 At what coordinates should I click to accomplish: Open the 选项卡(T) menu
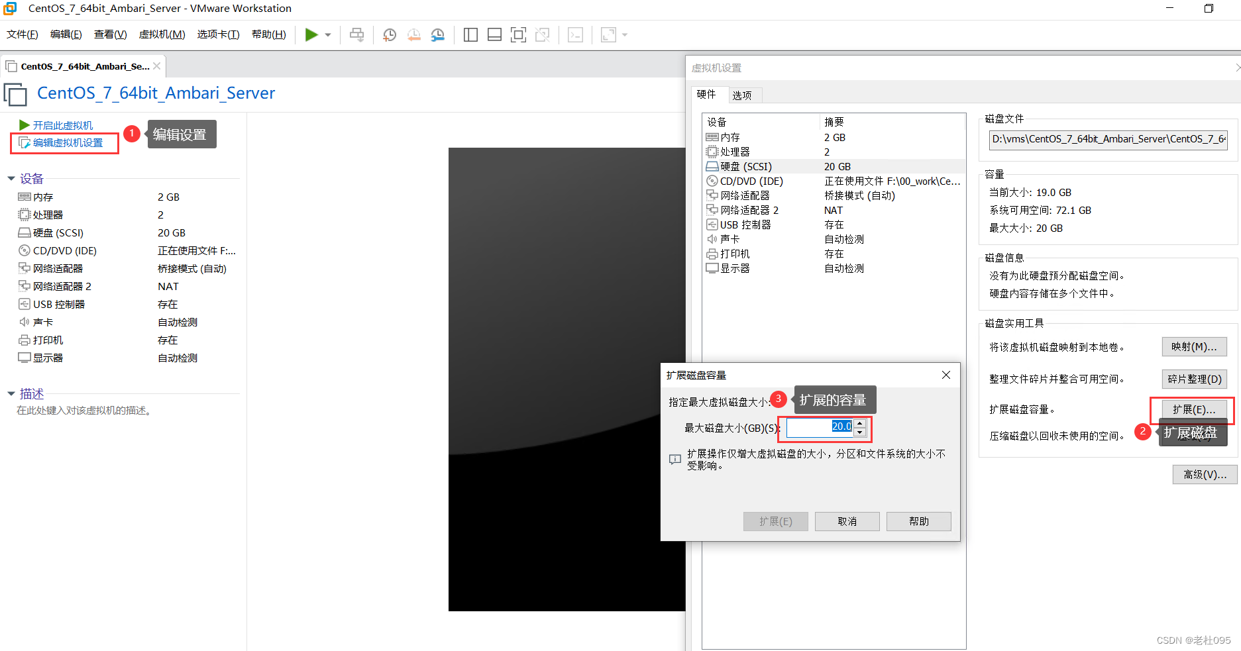click(x=218, y=34)
